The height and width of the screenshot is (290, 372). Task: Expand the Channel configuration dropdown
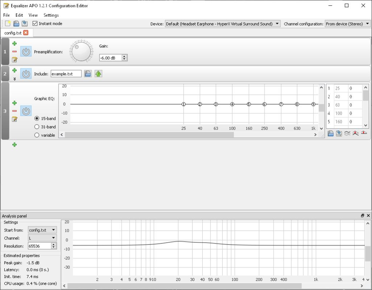click(347, 24)
